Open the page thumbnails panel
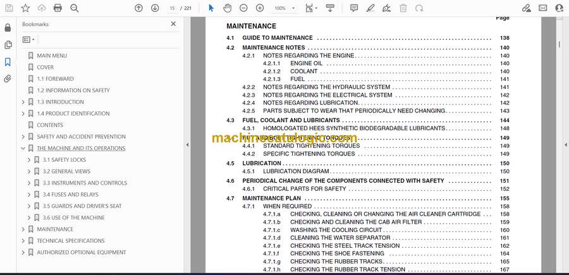The image size is (569, 275). pos(8,45)
